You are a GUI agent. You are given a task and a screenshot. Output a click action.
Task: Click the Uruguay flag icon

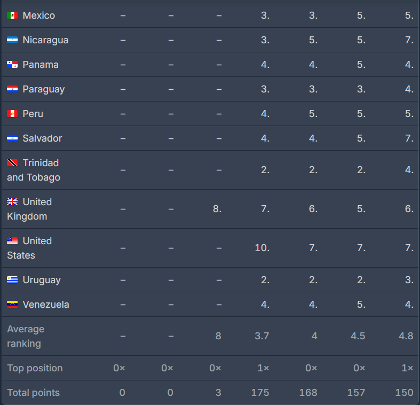tap(12, 280)
